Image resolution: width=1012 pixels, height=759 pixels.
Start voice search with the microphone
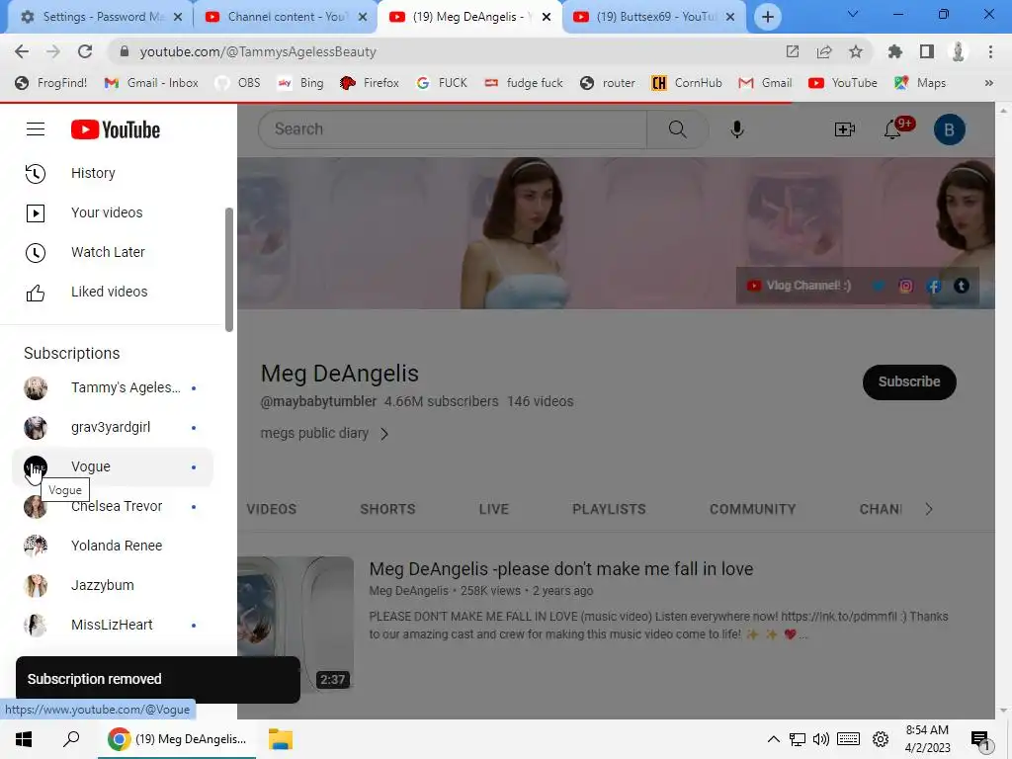[736, 129]
